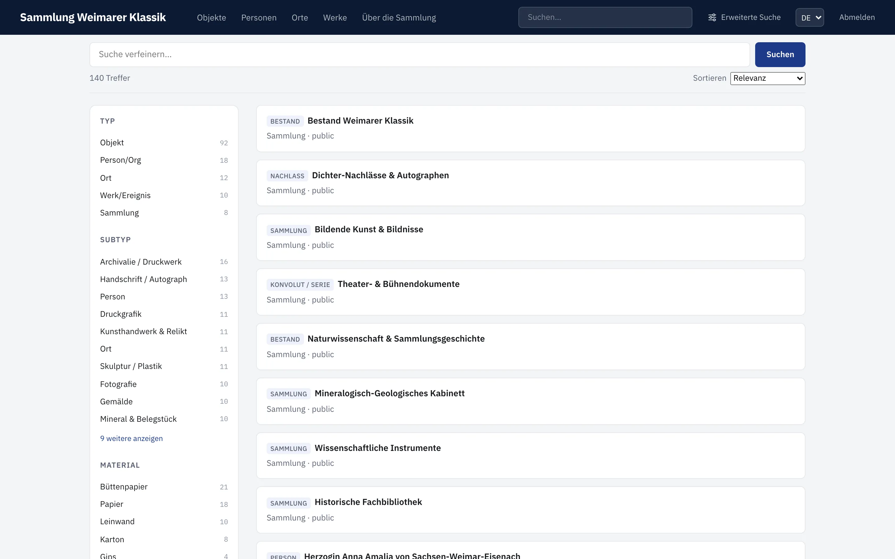895x559 pixels.
Task: Filter by subtype Skulptur / Plastik
Action: coord(164,366)
